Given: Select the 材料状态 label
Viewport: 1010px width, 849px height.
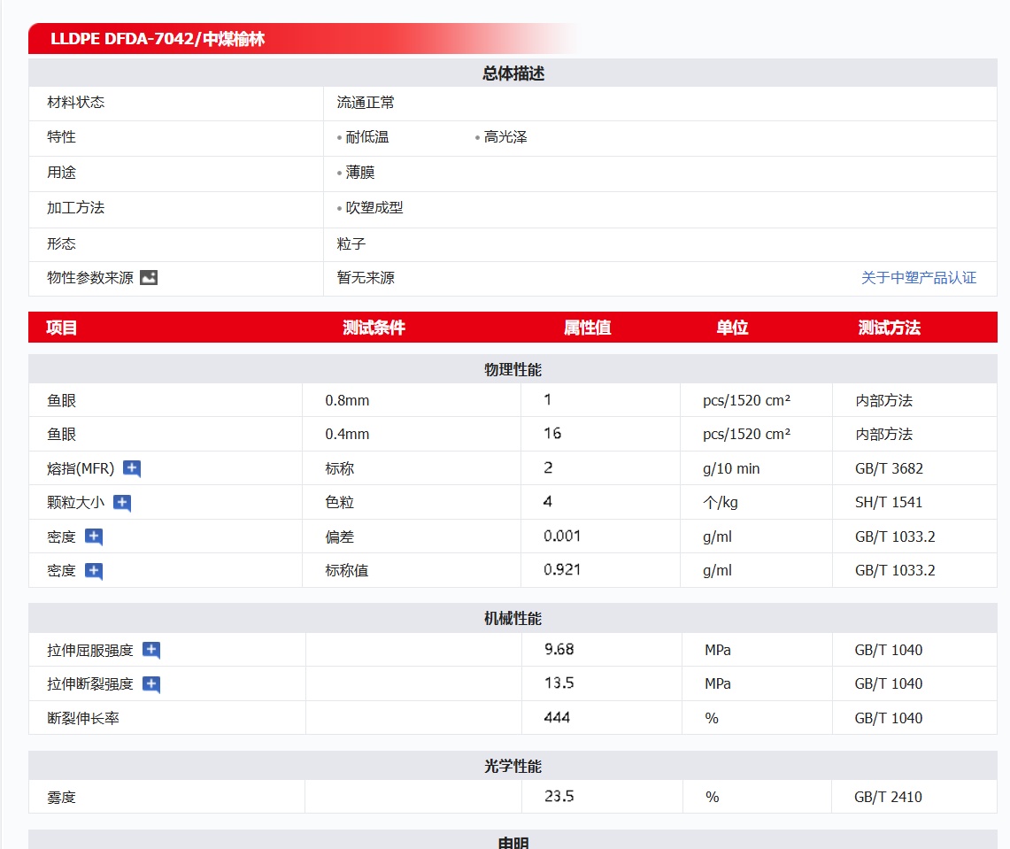Looking at the screenshot, I should [75, 103].
